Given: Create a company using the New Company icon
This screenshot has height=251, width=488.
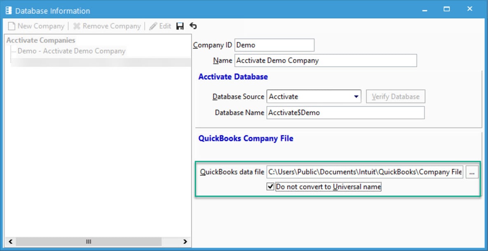Looking at the screenshot, I should (12, 26).
